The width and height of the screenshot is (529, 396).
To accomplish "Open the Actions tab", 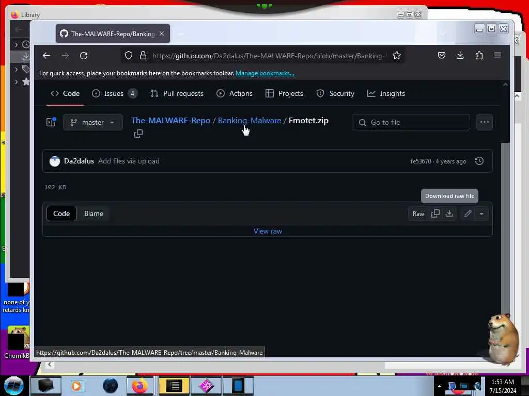I will [235, 94].
